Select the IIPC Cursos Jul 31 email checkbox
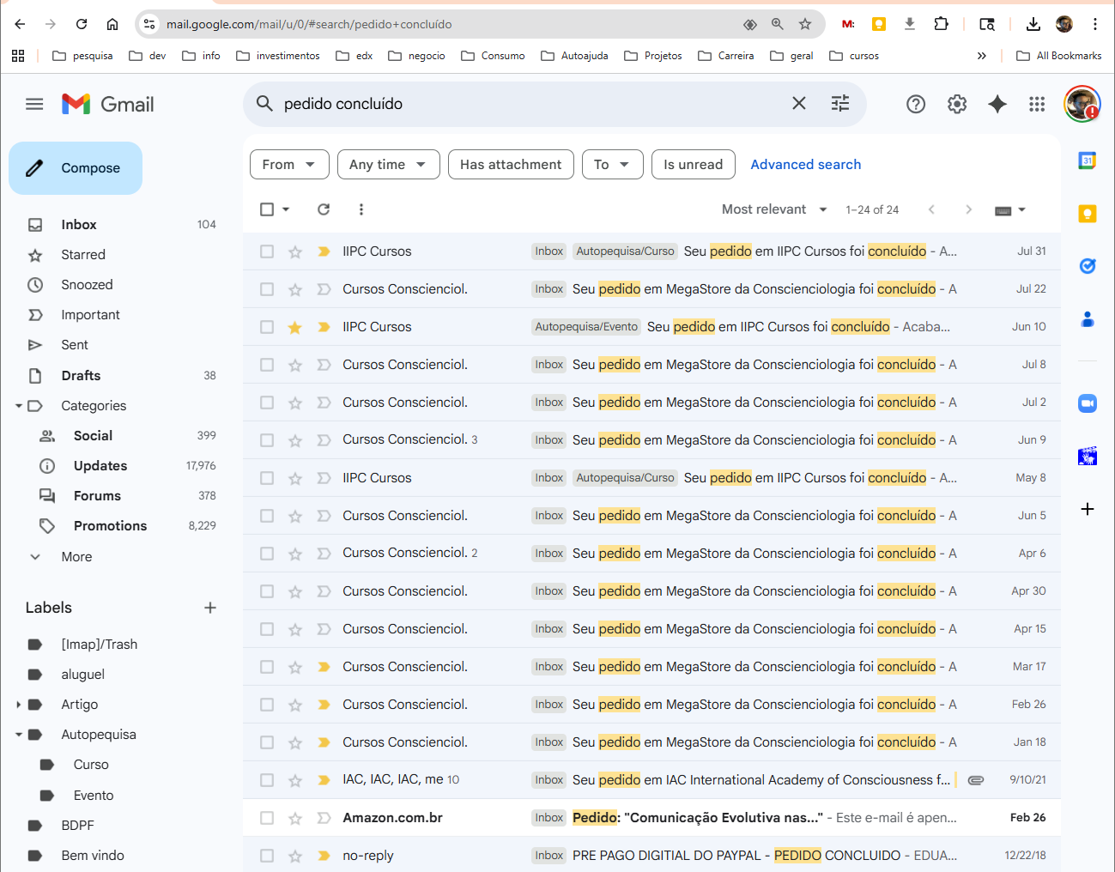1115x872 pixels. (x=267, y=251)
